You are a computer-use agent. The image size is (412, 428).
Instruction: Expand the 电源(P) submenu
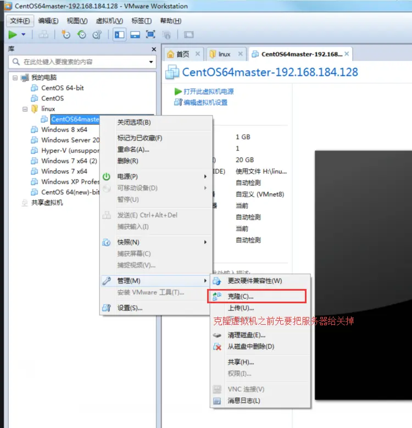tap(157, 176)
